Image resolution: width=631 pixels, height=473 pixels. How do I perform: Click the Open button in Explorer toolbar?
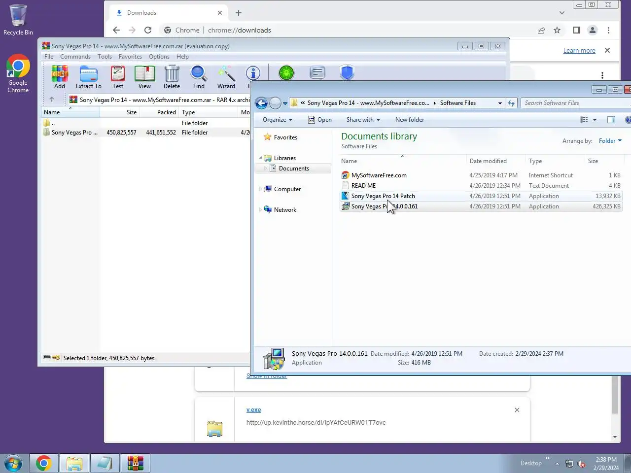pyautogui.click(x=319, y=120)
